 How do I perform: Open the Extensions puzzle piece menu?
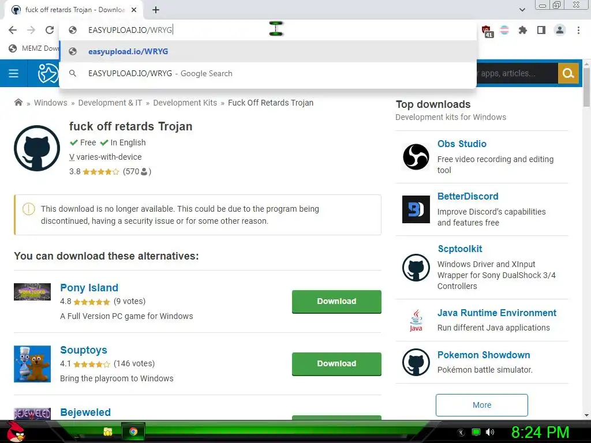point(522,30)
